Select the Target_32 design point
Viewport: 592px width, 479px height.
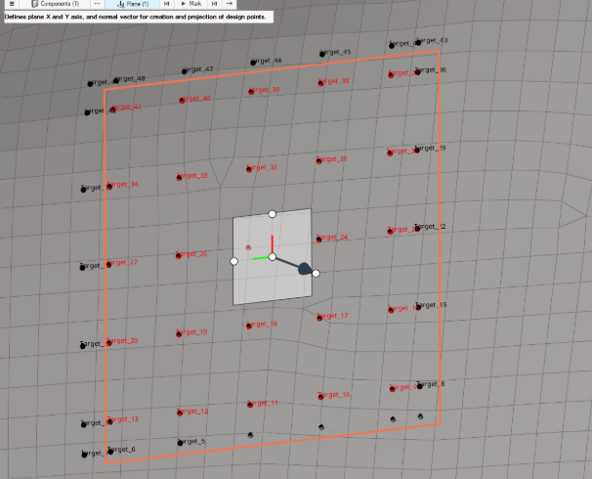tap(249, 169)
